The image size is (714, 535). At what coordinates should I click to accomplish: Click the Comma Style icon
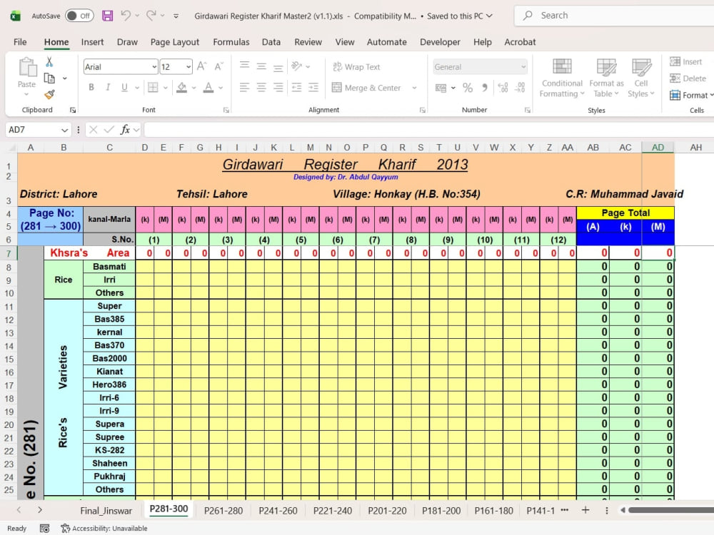[485, 88]
